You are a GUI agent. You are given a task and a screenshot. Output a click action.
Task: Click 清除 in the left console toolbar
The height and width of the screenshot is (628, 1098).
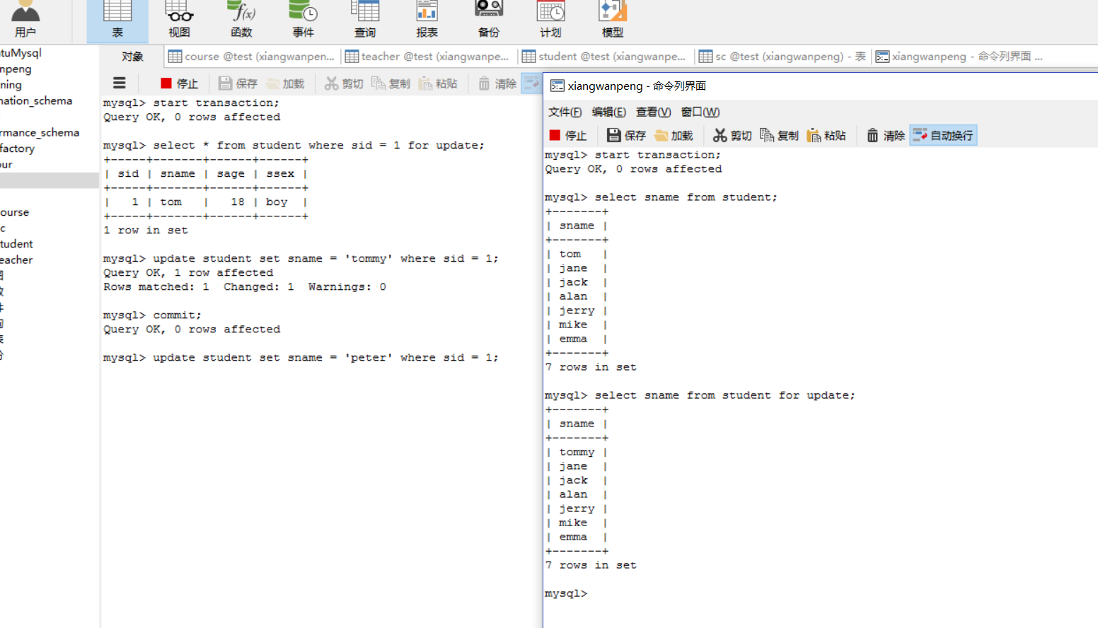click(x=497, y=83)
